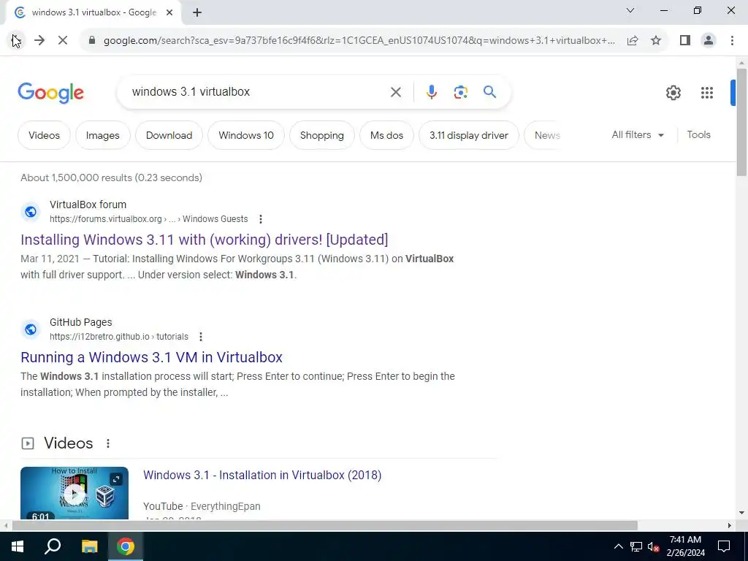Stop loading the page
This screenshot has height=561, width=748.
[63, 41]
